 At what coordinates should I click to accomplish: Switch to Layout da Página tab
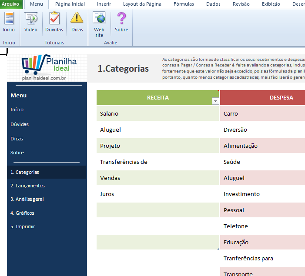pos(142,4)
